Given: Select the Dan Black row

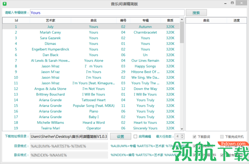Looking at the screenshot, I should click(x=91, y=55).
